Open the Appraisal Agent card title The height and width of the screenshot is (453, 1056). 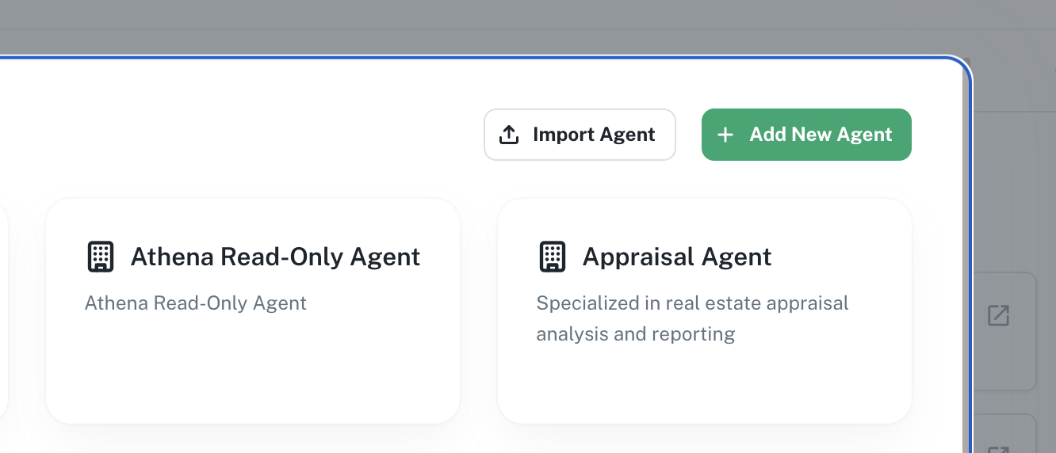(x=677, y=257)
